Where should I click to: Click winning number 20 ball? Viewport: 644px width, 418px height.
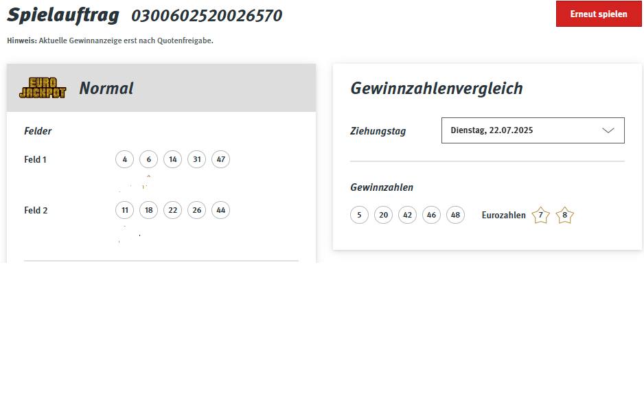coord(383,216)
